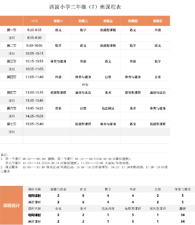This screenshot has height=225, width=195.
Task: Click 体育与健身 in the statistics header row
Action: [x=182, y=189]
